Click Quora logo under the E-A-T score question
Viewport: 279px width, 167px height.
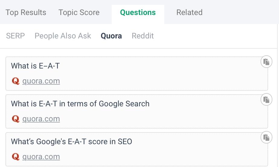(15, 157)
